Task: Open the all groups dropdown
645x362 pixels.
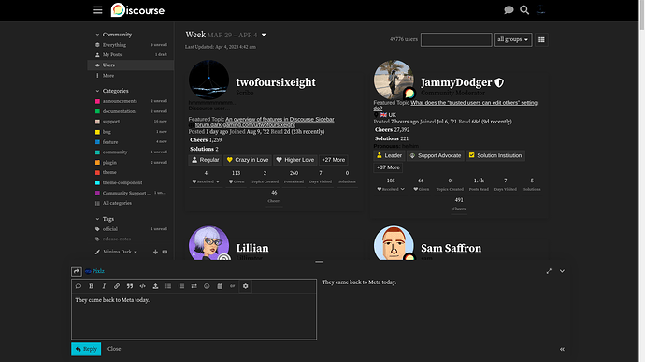Action: pos(513,39)
